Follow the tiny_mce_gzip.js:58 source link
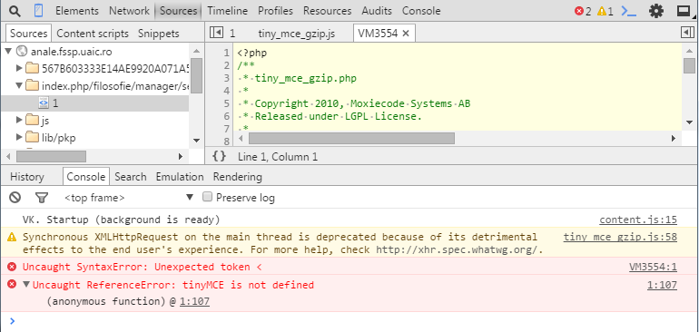 (620, 237)
